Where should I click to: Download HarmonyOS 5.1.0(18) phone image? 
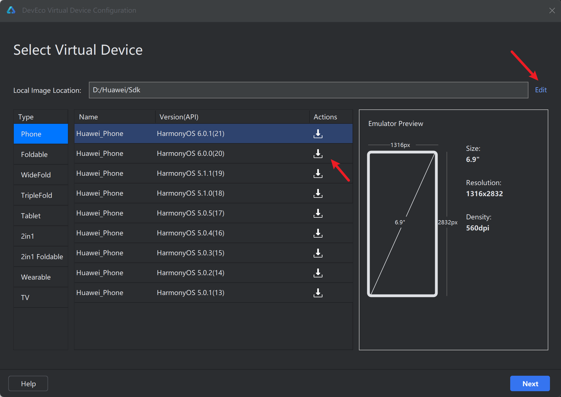tap(318, 193)
